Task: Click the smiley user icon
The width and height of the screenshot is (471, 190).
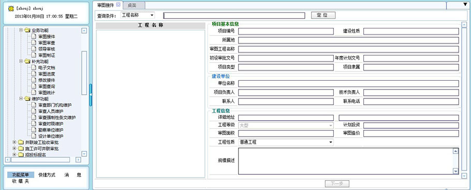Action: [x=11, y=9]
